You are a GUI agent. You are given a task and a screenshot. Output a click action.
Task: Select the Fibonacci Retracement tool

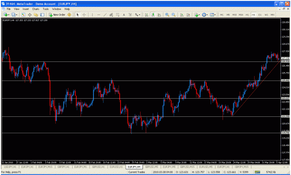(117, 14)
